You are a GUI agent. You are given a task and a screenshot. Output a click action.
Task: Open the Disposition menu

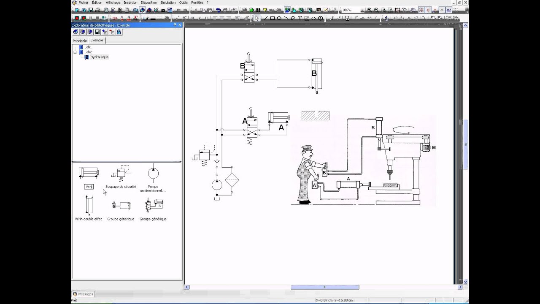(149, 3)
